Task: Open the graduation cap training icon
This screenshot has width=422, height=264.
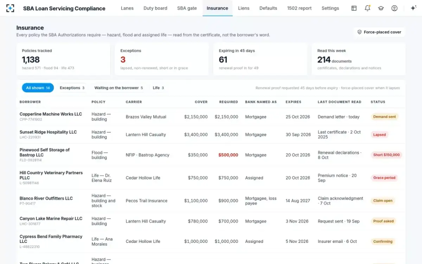Action: tap(381, 8)
